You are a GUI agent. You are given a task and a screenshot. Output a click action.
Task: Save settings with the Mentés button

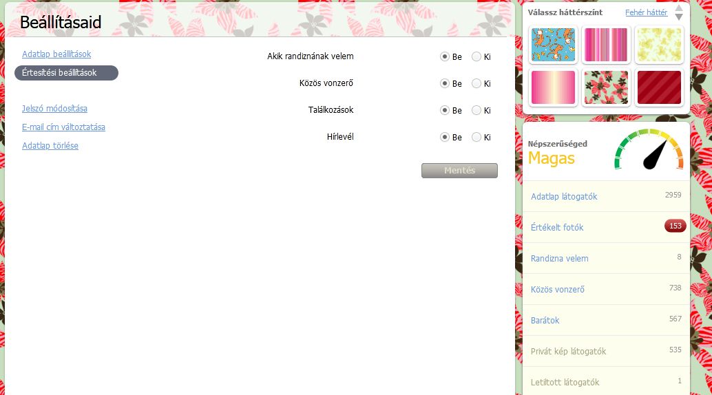point(459,171)
